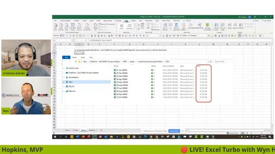Switch to the Formulas tab
This screenshot has height=154, width=275.
(x=118, y=21)
